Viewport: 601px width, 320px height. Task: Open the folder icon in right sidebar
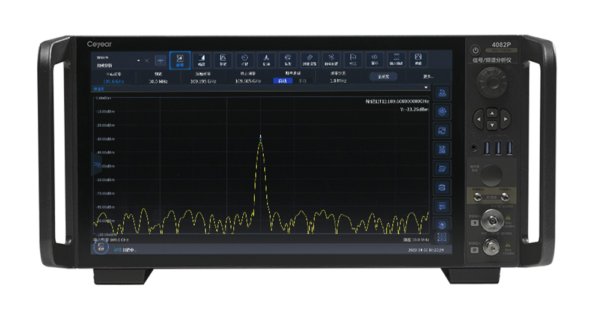(442, 168)
